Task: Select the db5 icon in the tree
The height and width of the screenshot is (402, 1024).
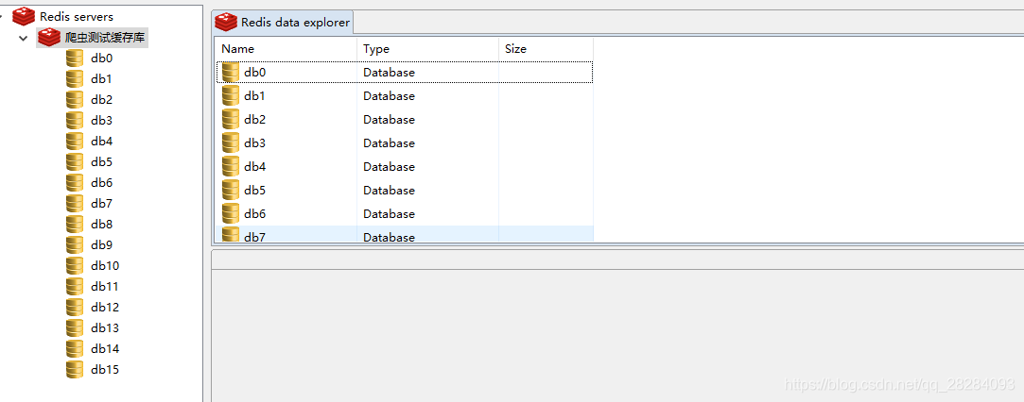Action: tap(75, 162)
